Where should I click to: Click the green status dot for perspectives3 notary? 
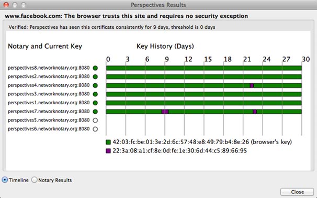tap(95, 94)
